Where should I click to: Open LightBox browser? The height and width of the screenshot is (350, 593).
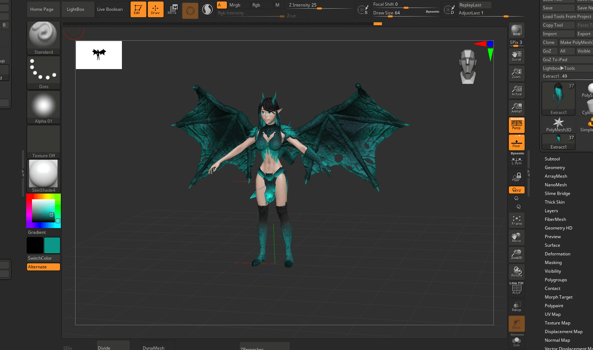78,9
